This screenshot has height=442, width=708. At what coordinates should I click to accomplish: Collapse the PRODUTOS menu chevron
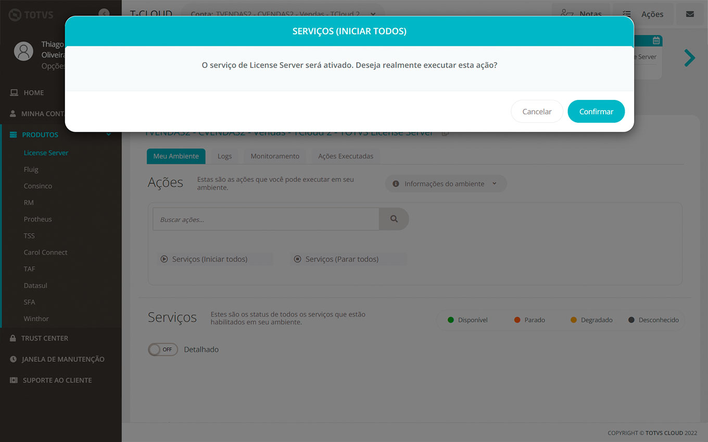pyautogui.click(x=109, y=135)
